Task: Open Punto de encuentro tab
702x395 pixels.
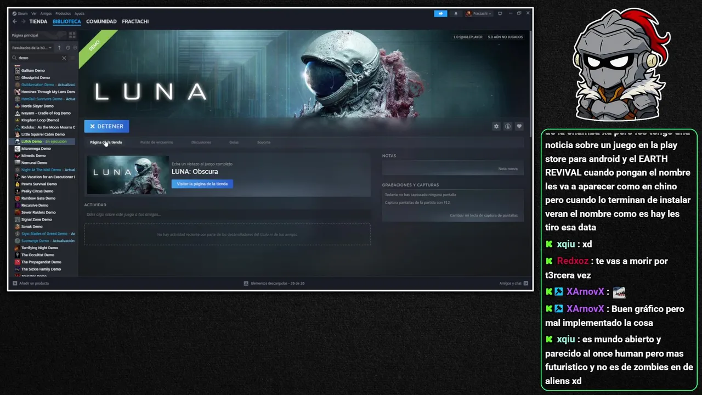Action: pos(156,142)
